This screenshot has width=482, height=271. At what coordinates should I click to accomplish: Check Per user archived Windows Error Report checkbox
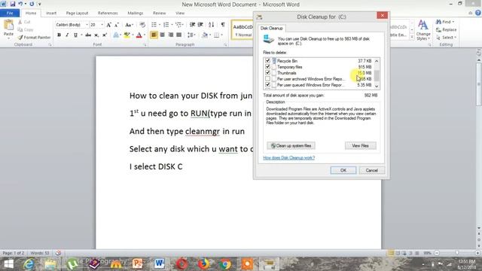[x=268, y=79]
